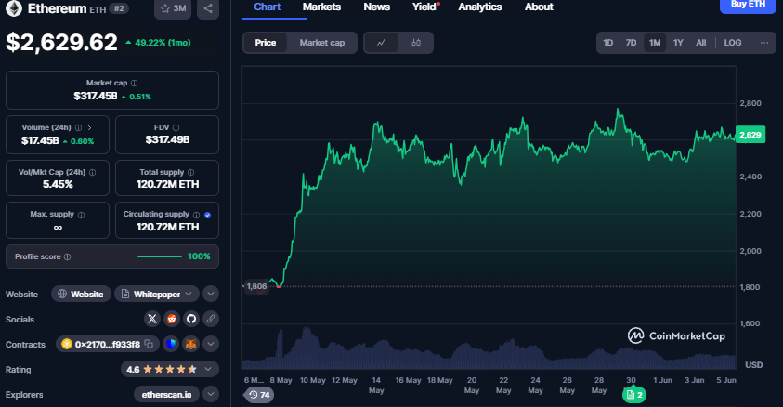The width and height of the screenshot is (783, 407).
Task: Open the green news badge showing 2
Action: point(634,395)
